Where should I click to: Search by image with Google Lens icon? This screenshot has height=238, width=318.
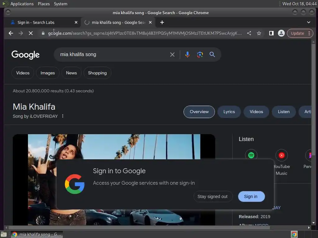point(200,55)
